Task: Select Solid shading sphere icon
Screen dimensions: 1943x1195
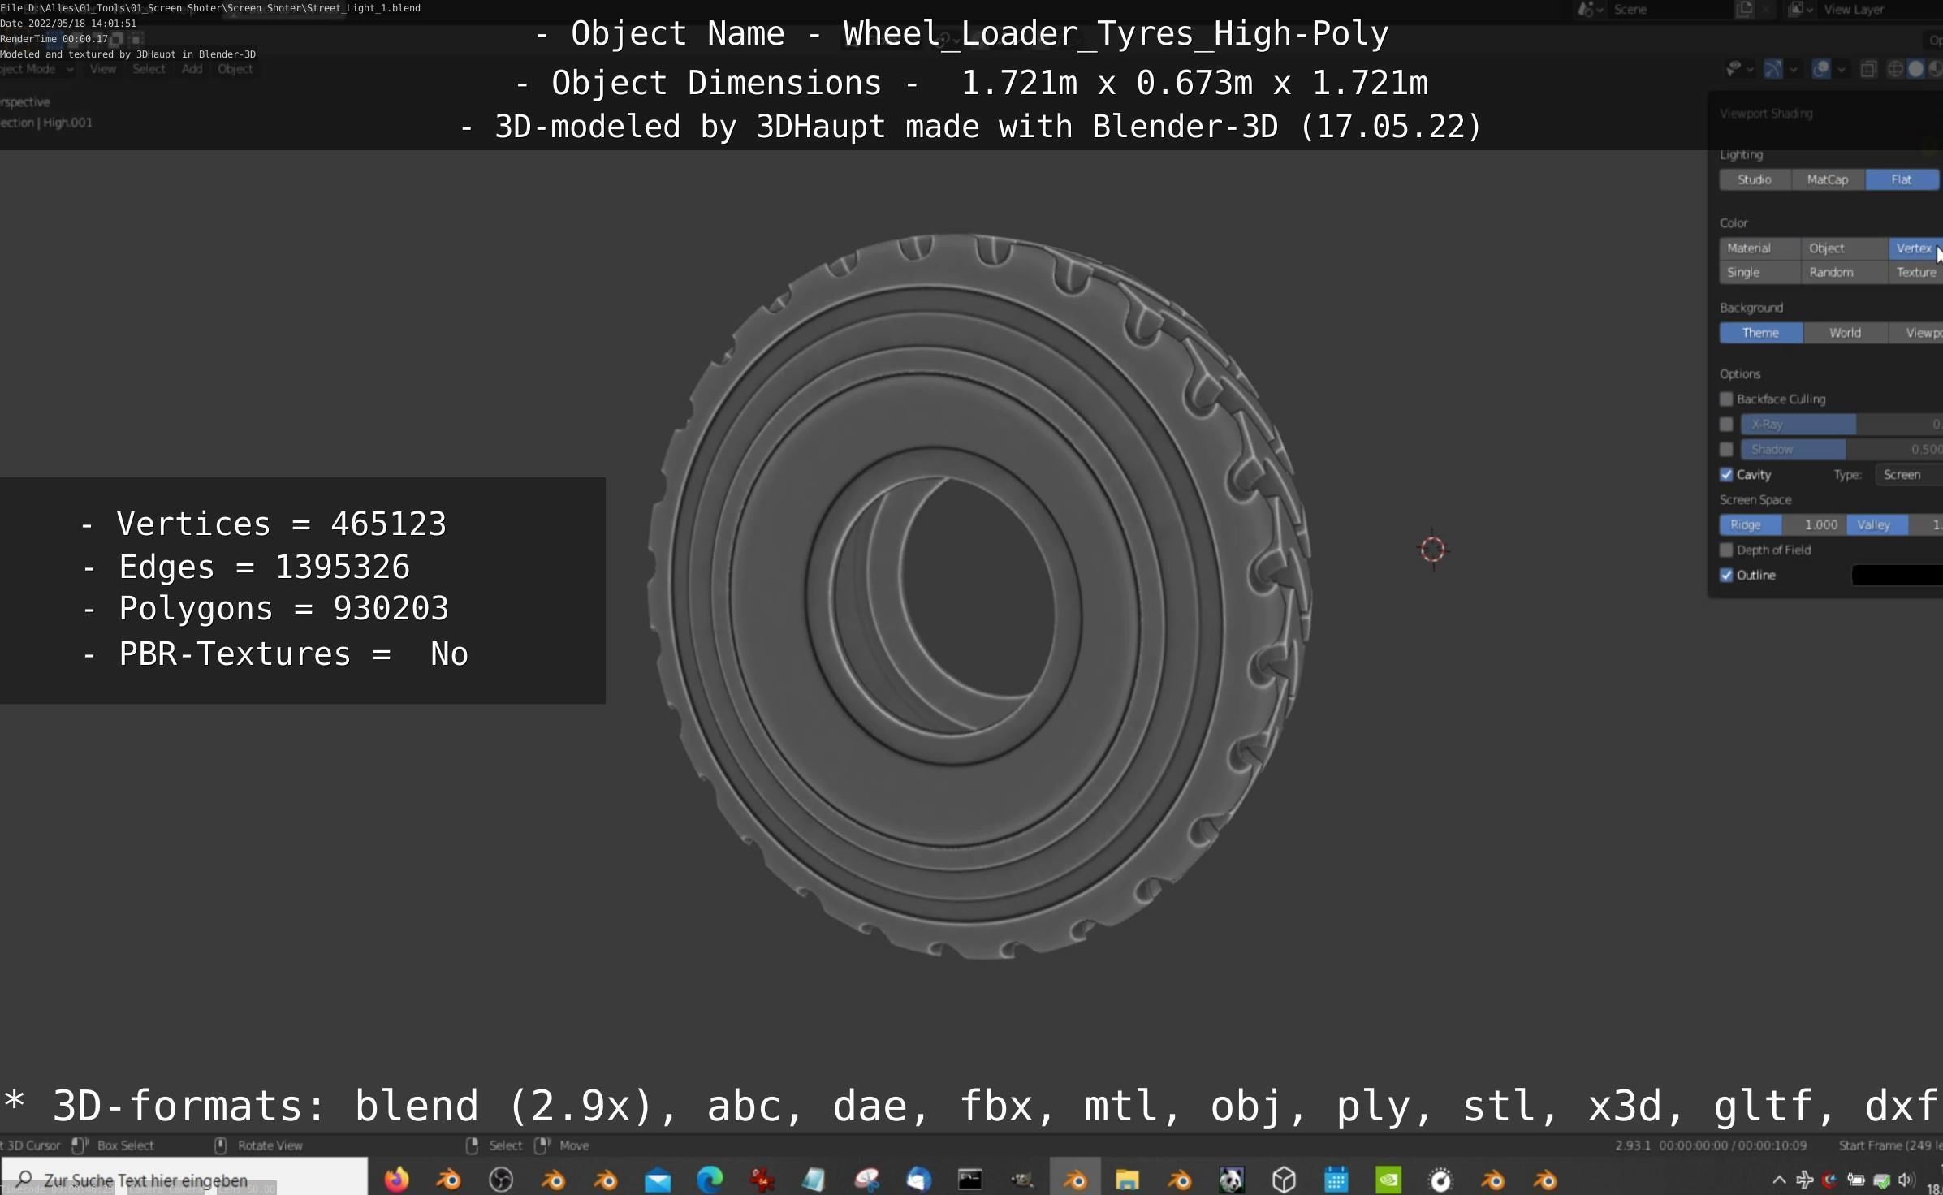Action: pyautogui.click(x=1915, y=70)
